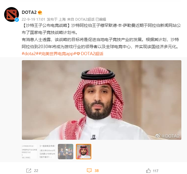Open the DOTA2 profile avatar
Viewport: 187px width, 174px height.
(x=12, y=14)
